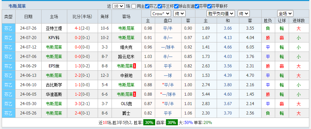Click home team 韦斯屈莱 in 24-05-30 row

54,104
